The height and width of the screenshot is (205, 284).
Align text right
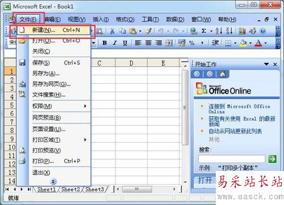(158, 43)
